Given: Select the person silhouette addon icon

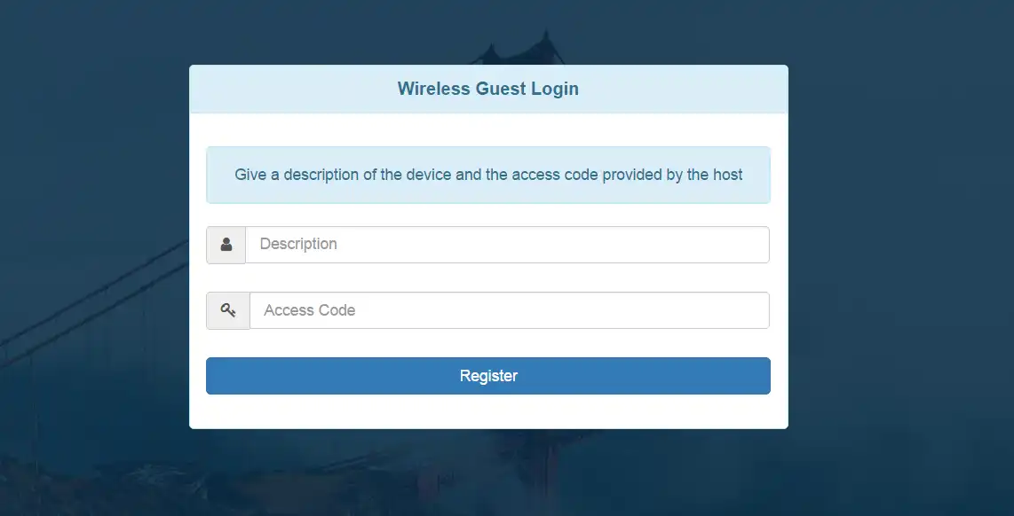Looking at the screenshot, I should (x=226, y=245).
